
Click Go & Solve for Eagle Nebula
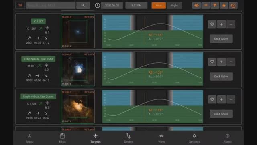[x=221, y=114]
